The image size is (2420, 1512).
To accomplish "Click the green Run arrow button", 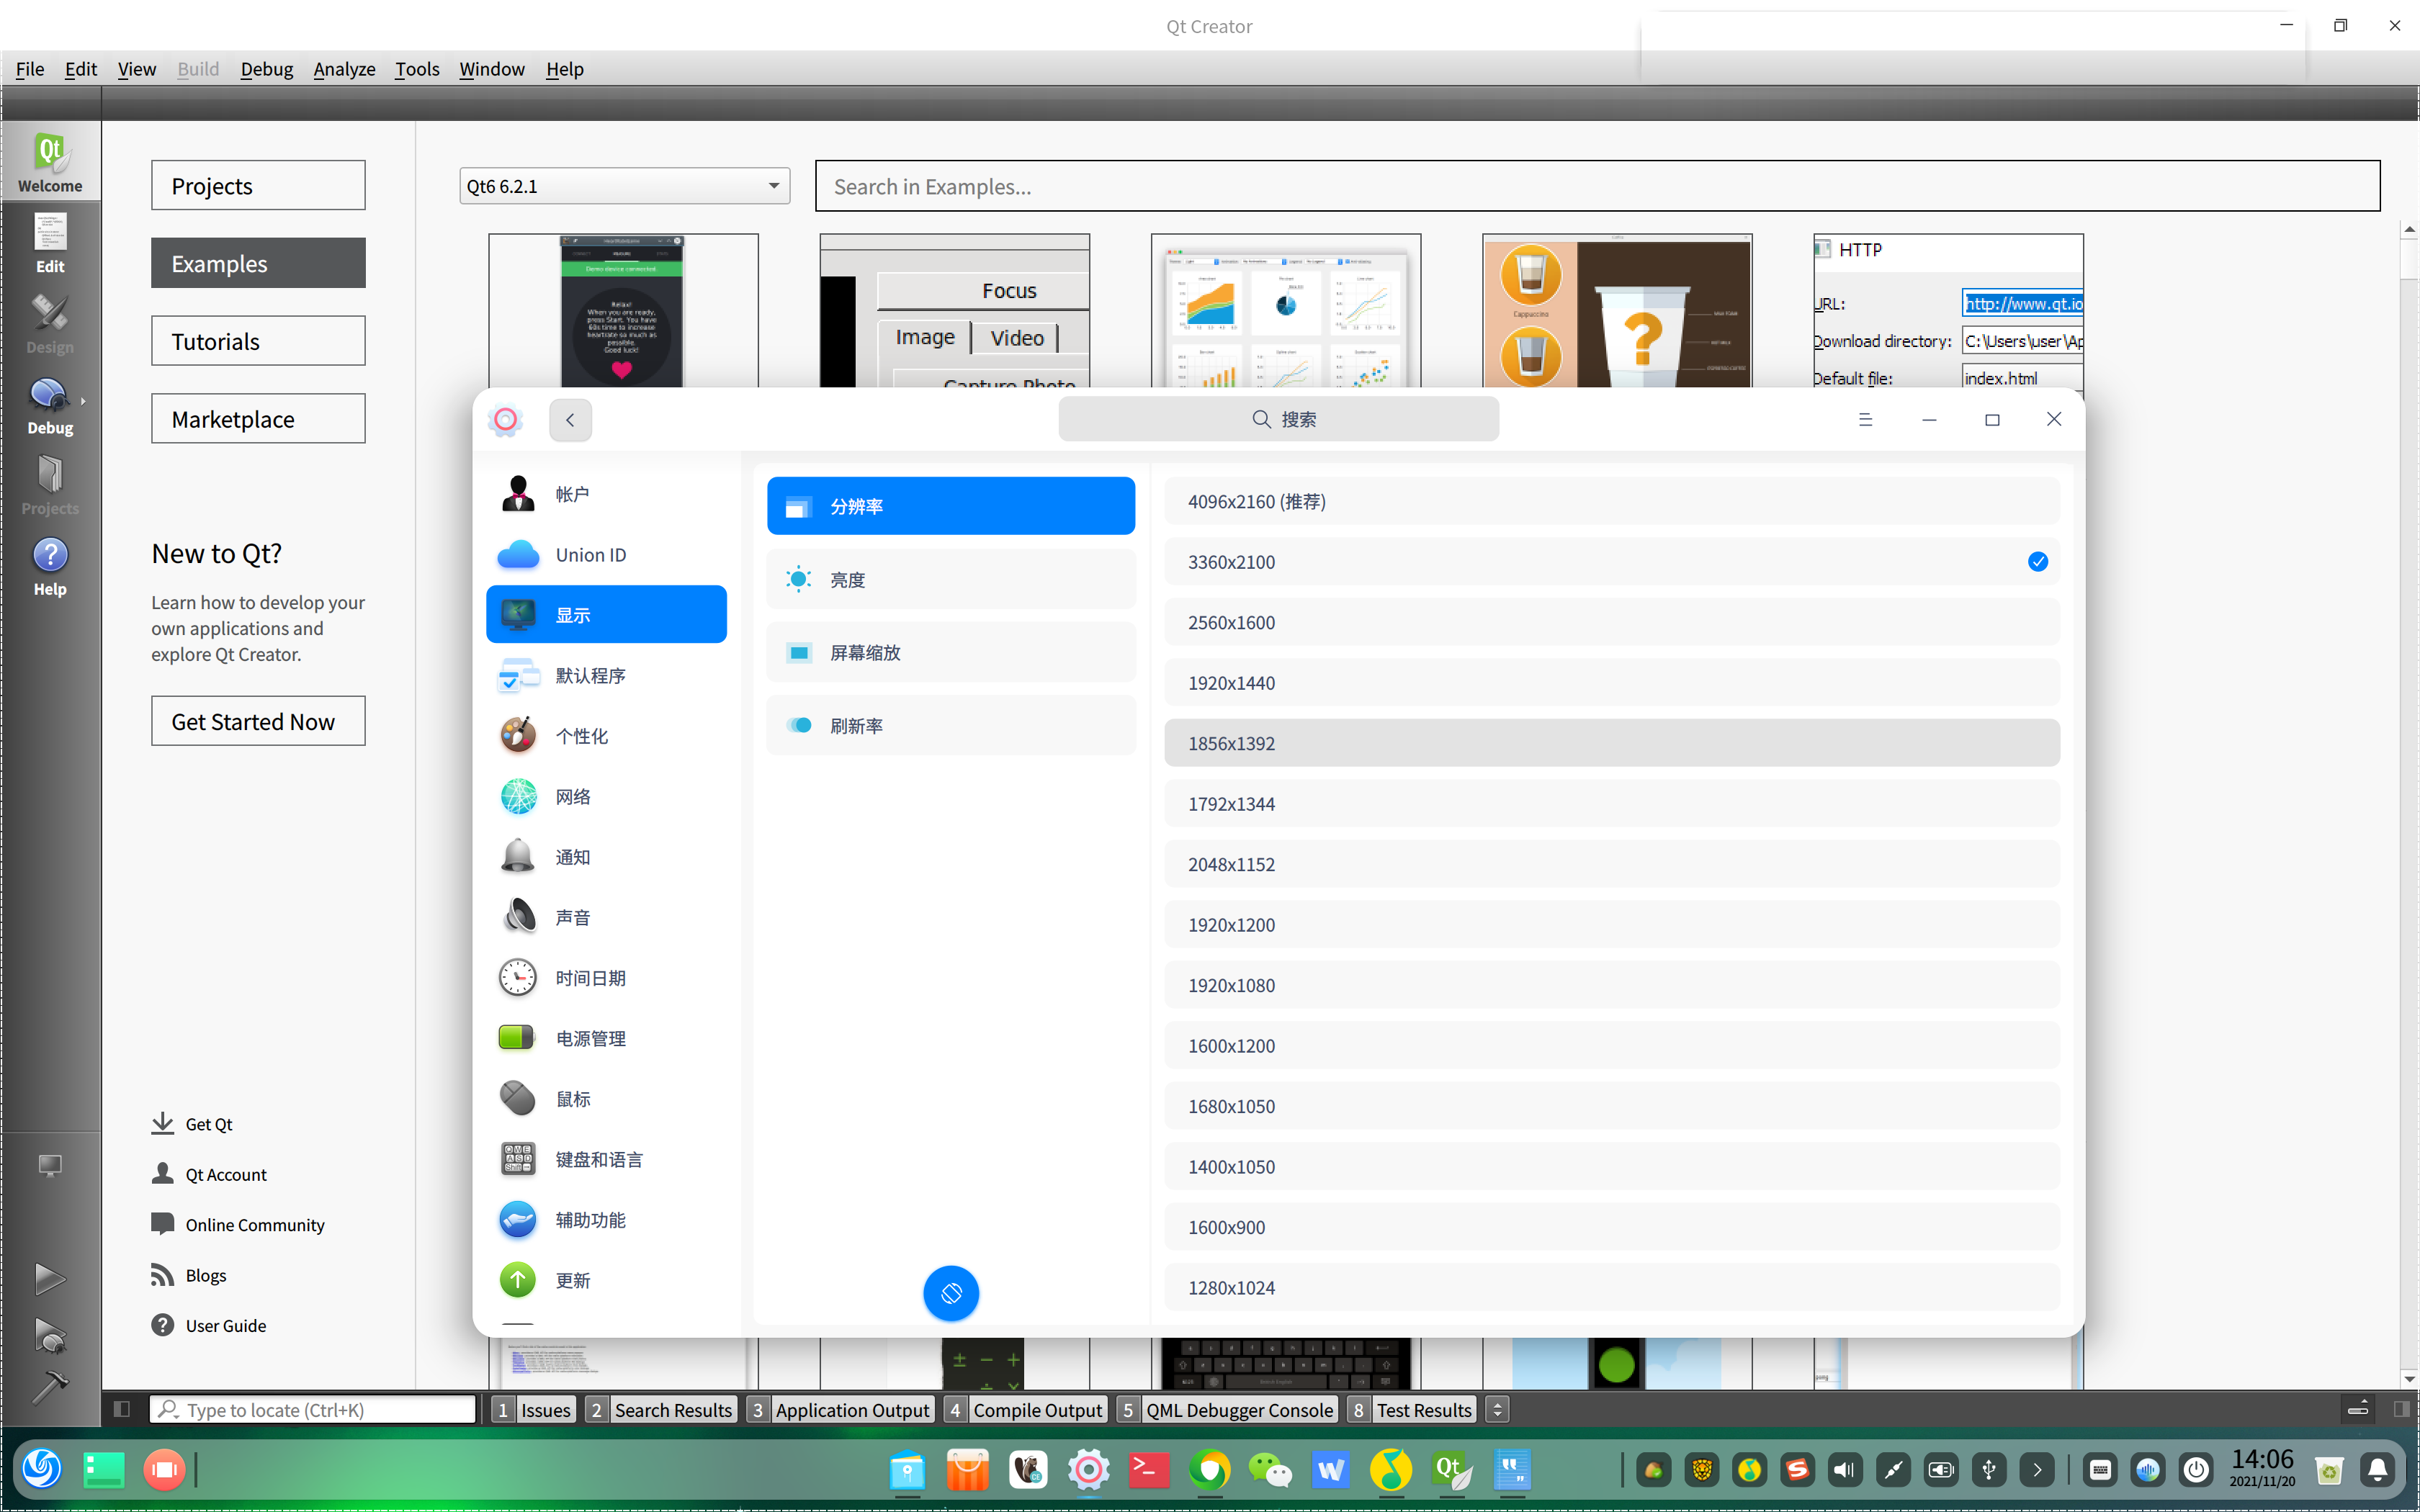I will pyautogui.click(x=49, y=1279).
